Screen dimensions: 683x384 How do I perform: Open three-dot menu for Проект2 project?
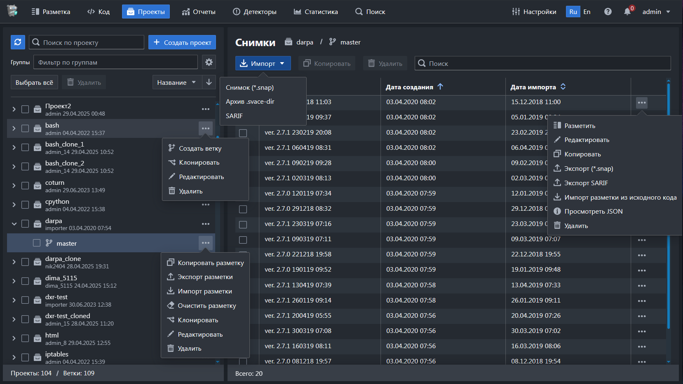pyautogui.click(x=206, y=109)
